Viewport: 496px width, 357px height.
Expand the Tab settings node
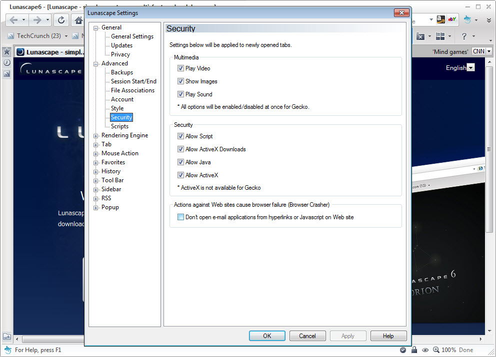coord(96,145)
